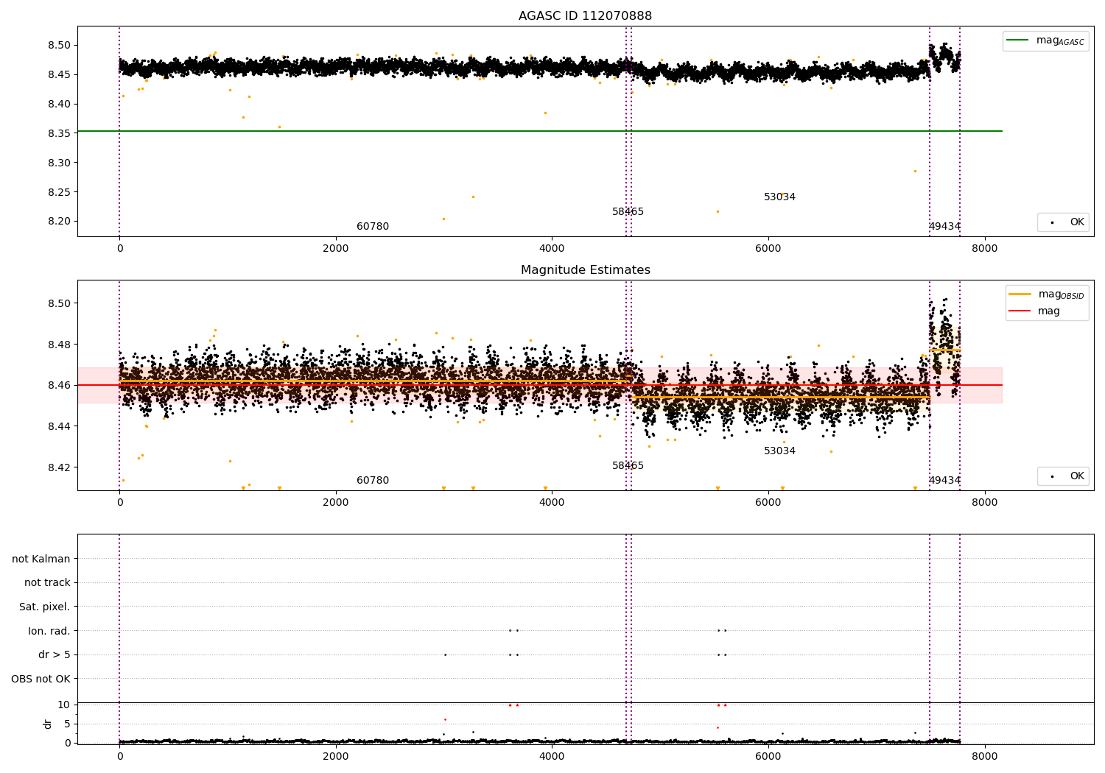Click label 60780 in Magnitude Estimates plot
The width and height of the screenshot is (1105, 773).
coord(373,481)
